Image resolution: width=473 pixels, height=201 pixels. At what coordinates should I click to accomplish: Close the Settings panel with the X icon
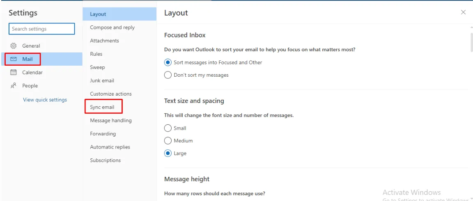coord(463,12)
